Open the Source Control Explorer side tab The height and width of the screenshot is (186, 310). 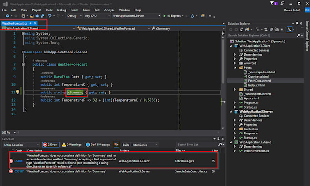307,36
